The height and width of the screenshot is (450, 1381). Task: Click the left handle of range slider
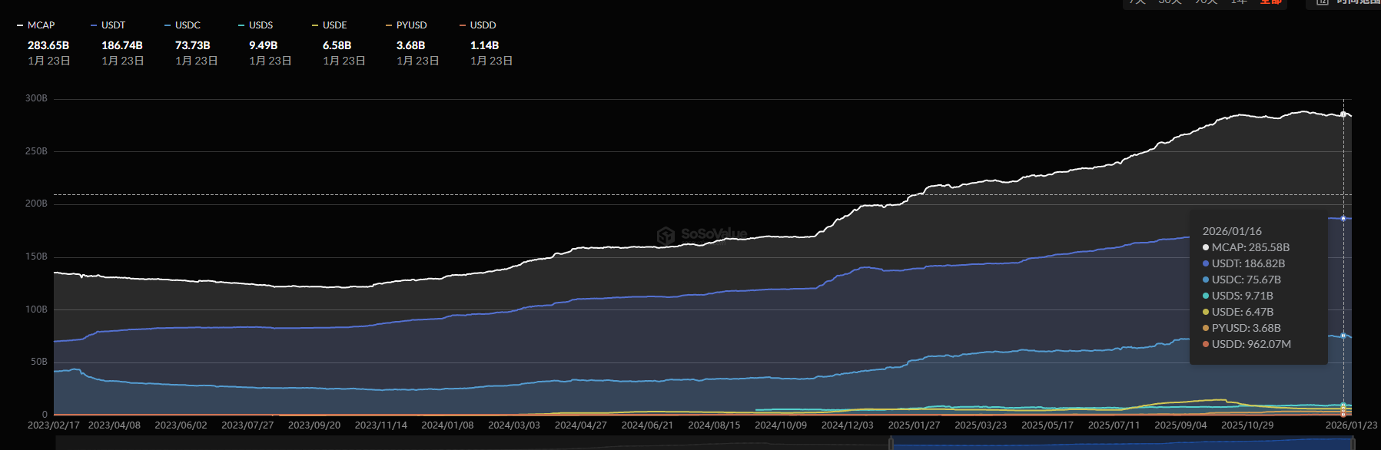coord(891,443)
